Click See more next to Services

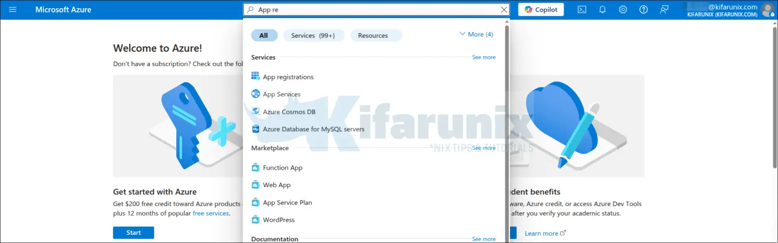coord(483,57)
